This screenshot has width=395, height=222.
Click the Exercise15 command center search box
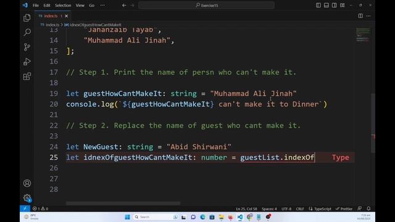tap(206, 6)
